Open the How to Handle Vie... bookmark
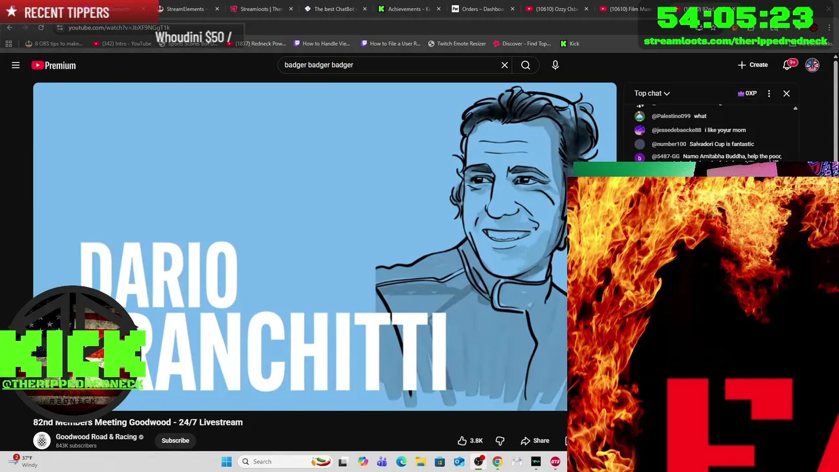 coord(322,43)
